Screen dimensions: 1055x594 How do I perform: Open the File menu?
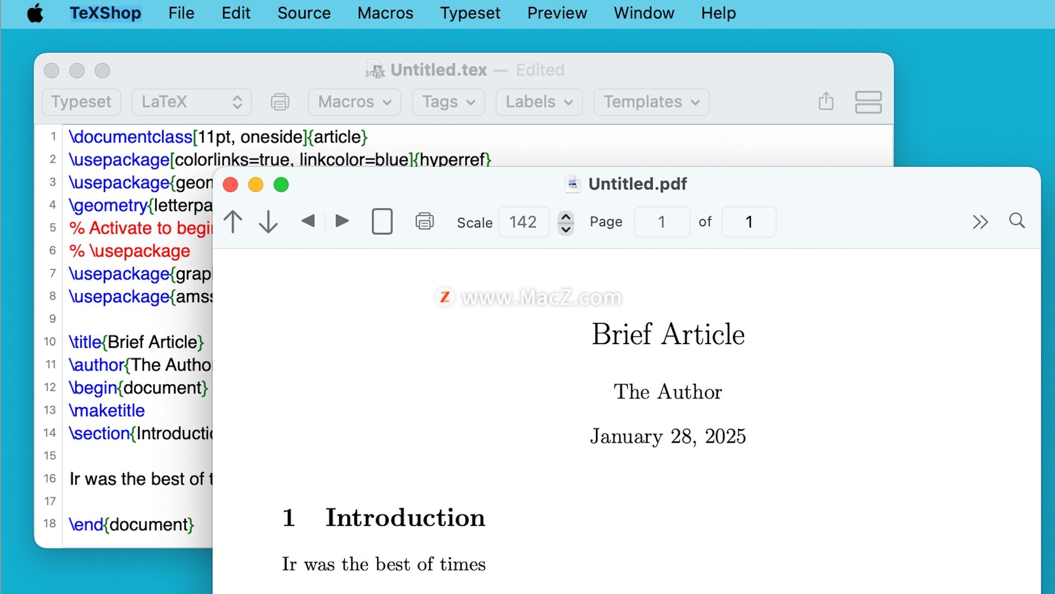click(181, 13)
